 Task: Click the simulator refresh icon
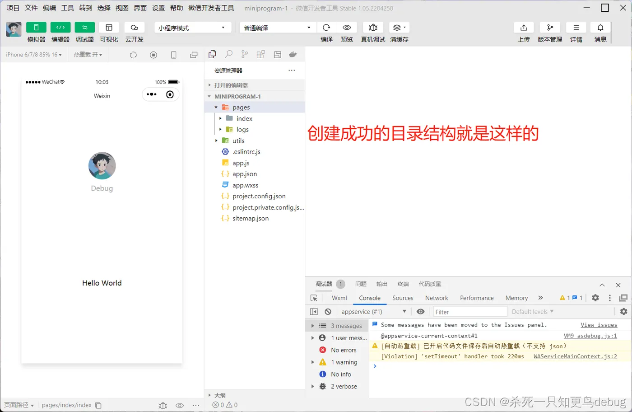[133, 55]
